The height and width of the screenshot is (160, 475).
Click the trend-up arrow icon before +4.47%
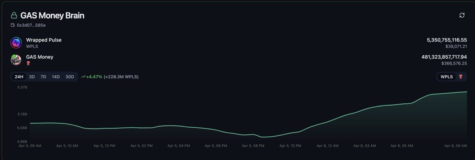[83, 77]
